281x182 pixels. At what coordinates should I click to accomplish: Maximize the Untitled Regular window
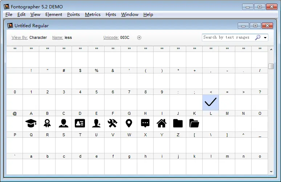click(255, 26)
